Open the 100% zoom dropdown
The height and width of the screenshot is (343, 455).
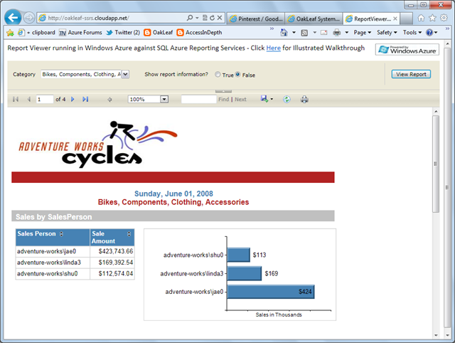(164, 100)
